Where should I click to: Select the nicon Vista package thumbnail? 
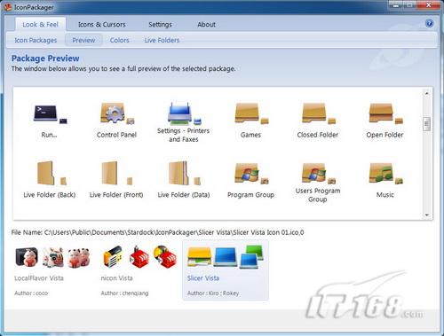tap(139, 257)
